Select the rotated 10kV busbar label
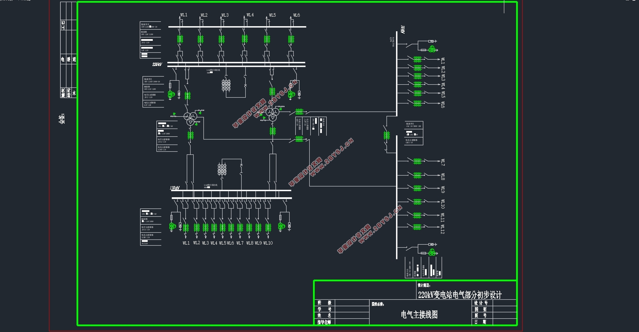Viewport: 639px width, 332px height. point(403,29)
